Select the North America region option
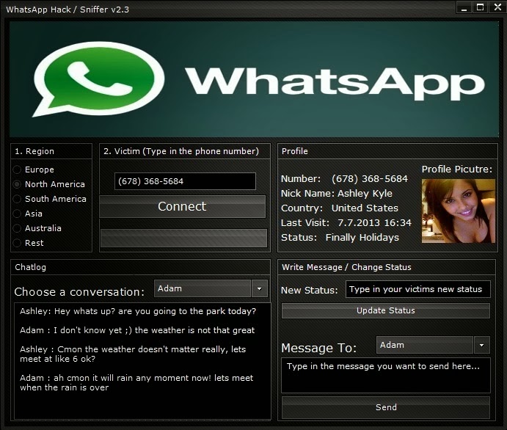 tap(17, 184)
